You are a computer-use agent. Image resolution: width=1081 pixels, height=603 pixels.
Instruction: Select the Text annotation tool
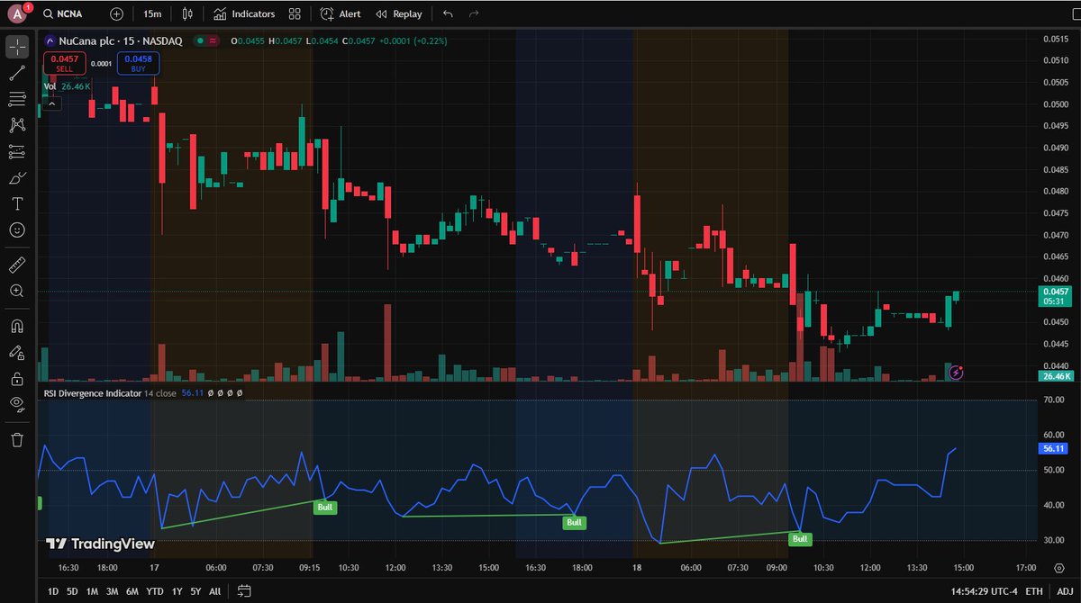click(x=16, y=204)
